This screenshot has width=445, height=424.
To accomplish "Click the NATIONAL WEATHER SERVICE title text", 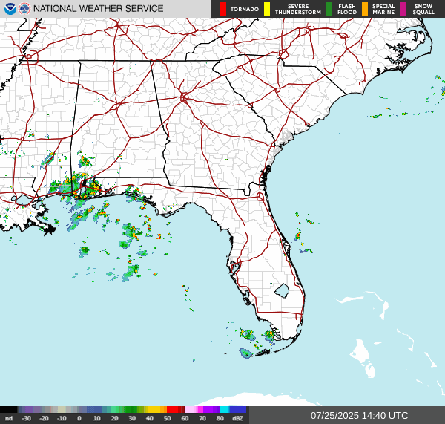I will pos(98,9).
